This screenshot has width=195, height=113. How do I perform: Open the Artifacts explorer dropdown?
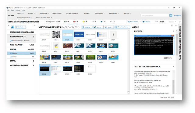(20, 27)
